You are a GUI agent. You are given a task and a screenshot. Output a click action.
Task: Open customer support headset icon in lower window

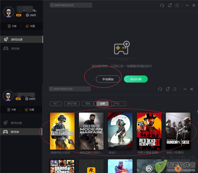pos(160,89)
